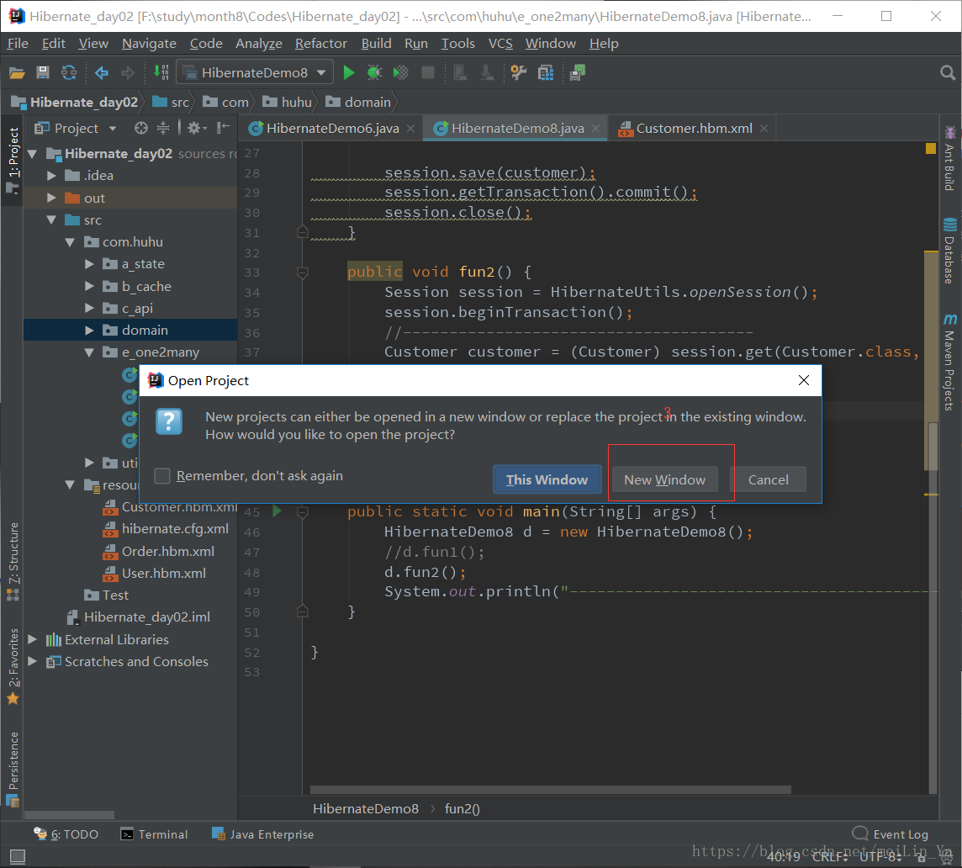Collapse Hibernate_day02 root tree node
This screenshot has width=962, height=868.
point(33,153)
